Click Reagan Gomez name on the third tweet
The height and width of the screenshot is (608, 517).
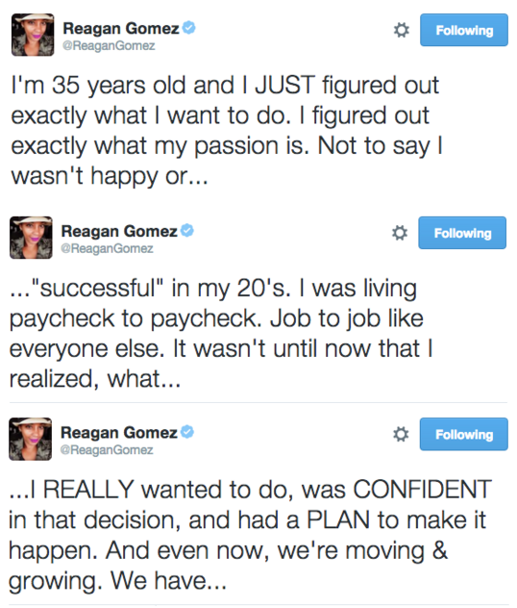pos(119,432)
